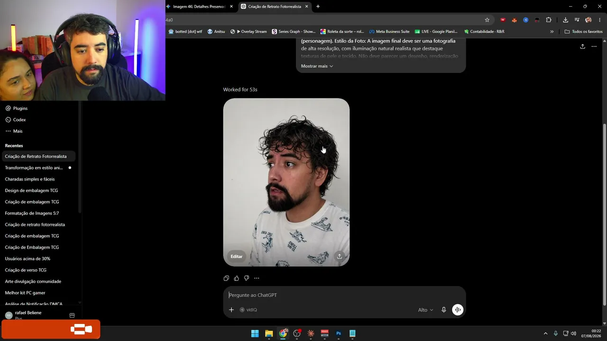Open the Windows Start menu
The image size is (607, 341).
coord(255,333)
